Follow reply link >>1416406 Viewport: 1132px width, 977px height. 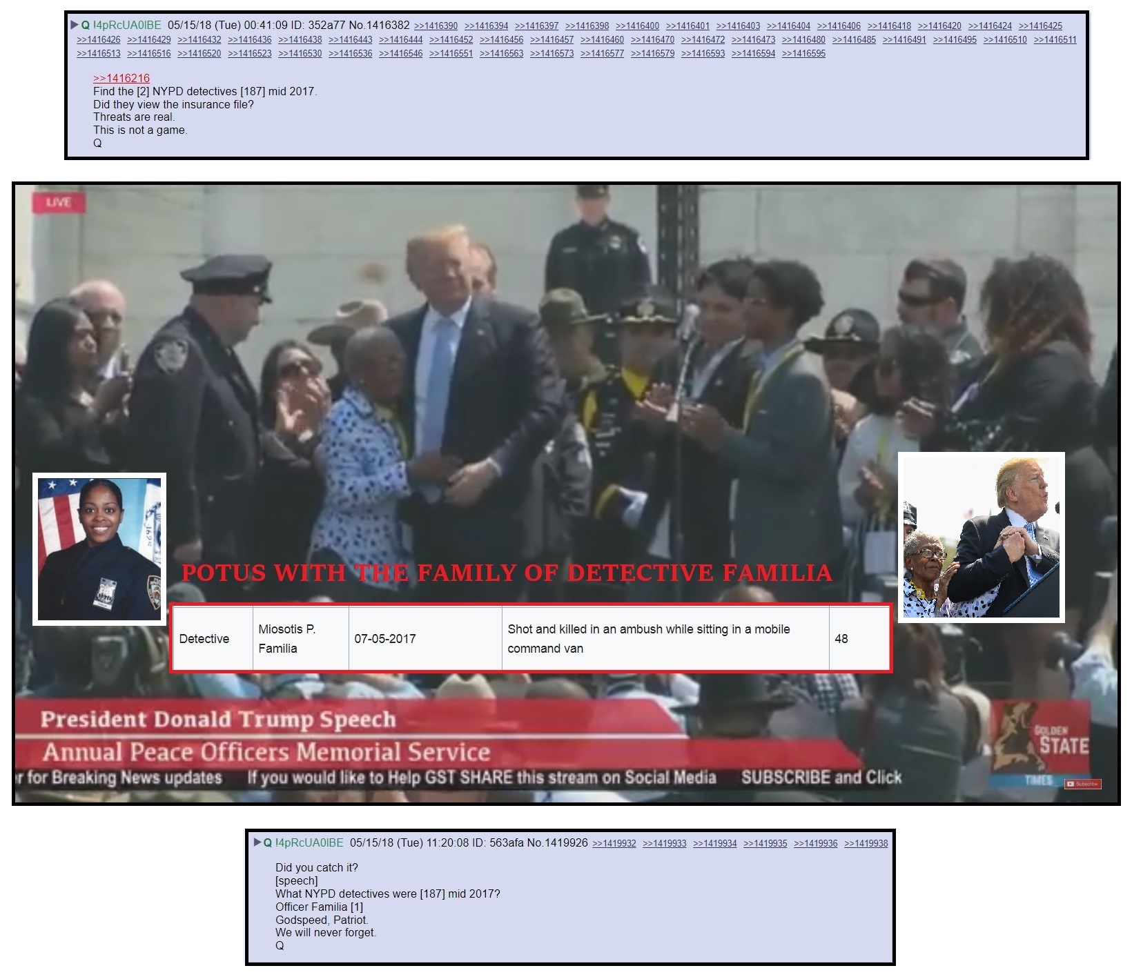[x=839, y=26]
